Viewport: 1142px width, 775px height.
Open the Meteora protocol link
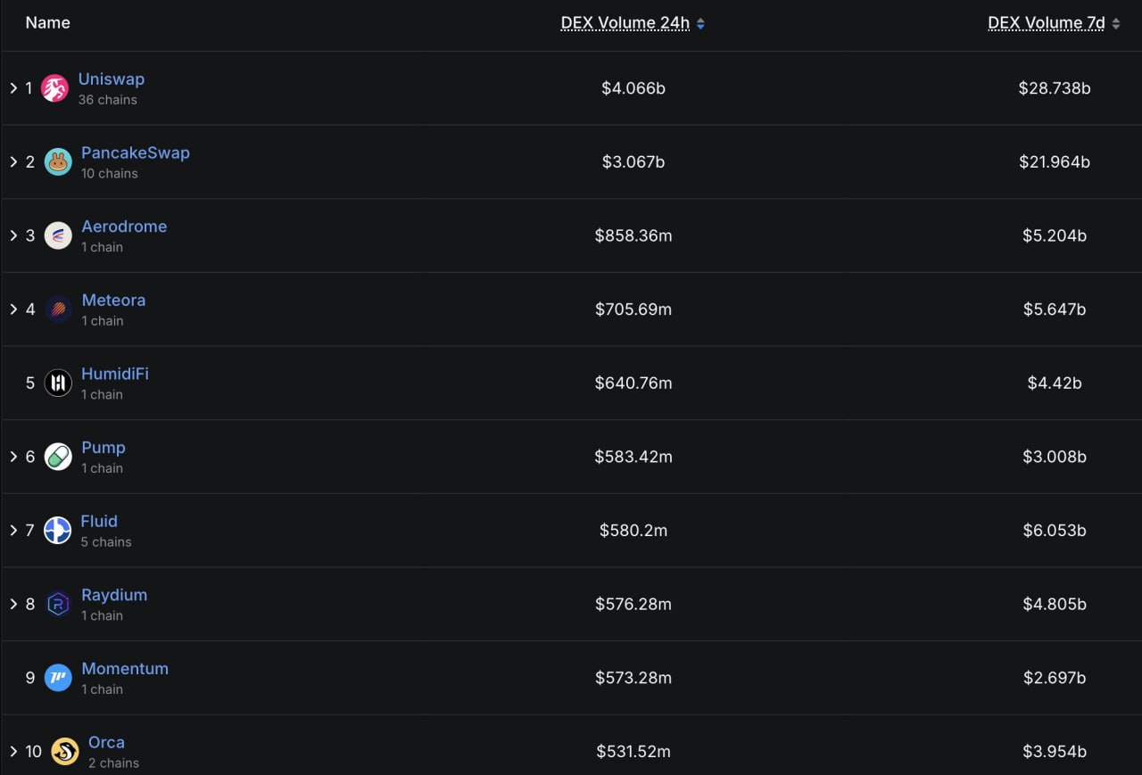click(x=113, y=301)
